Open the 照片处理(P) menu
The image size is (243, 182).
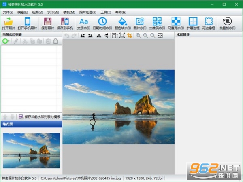click(88, 12)
